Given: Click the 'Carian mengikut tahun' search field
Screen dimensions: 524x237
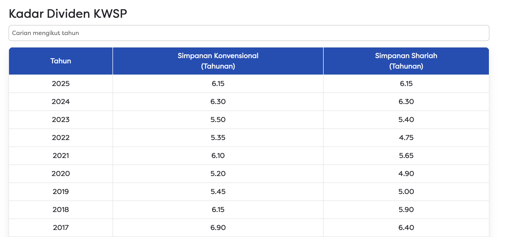Looking at the screenshot, I should click(x=249, y=33).
